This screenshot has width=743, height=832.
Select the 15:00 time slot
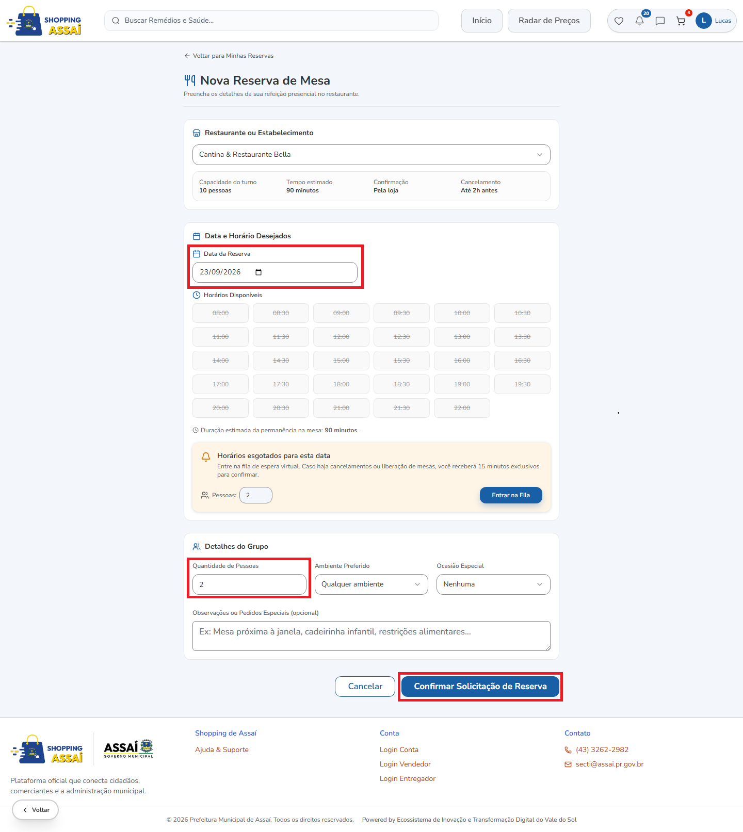click(x=341, y=361)
